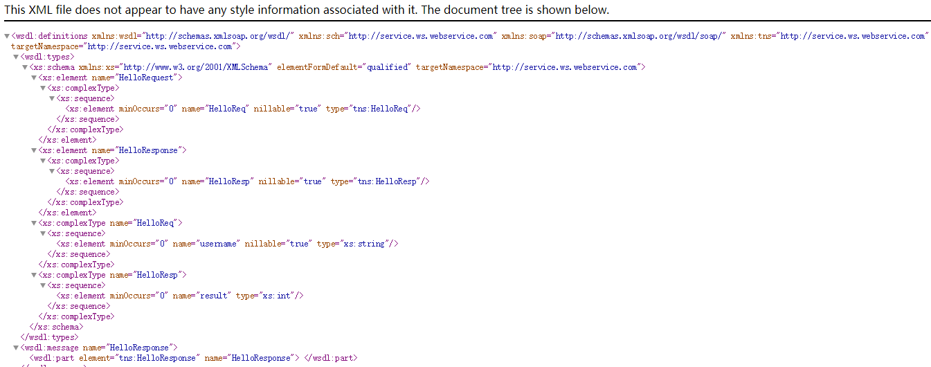Click the xmlns:wsdl schemas.xmlsoap.org/wsdl/ value
The image size is (931, 367).
217,36
